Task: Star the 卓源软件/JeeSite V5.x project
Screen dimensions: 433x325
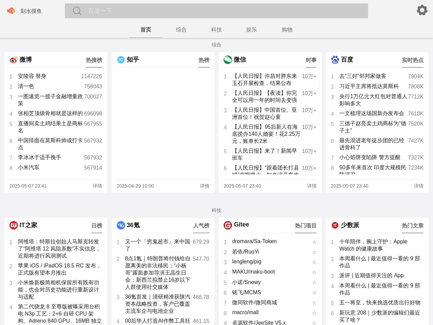Action: 314,323
